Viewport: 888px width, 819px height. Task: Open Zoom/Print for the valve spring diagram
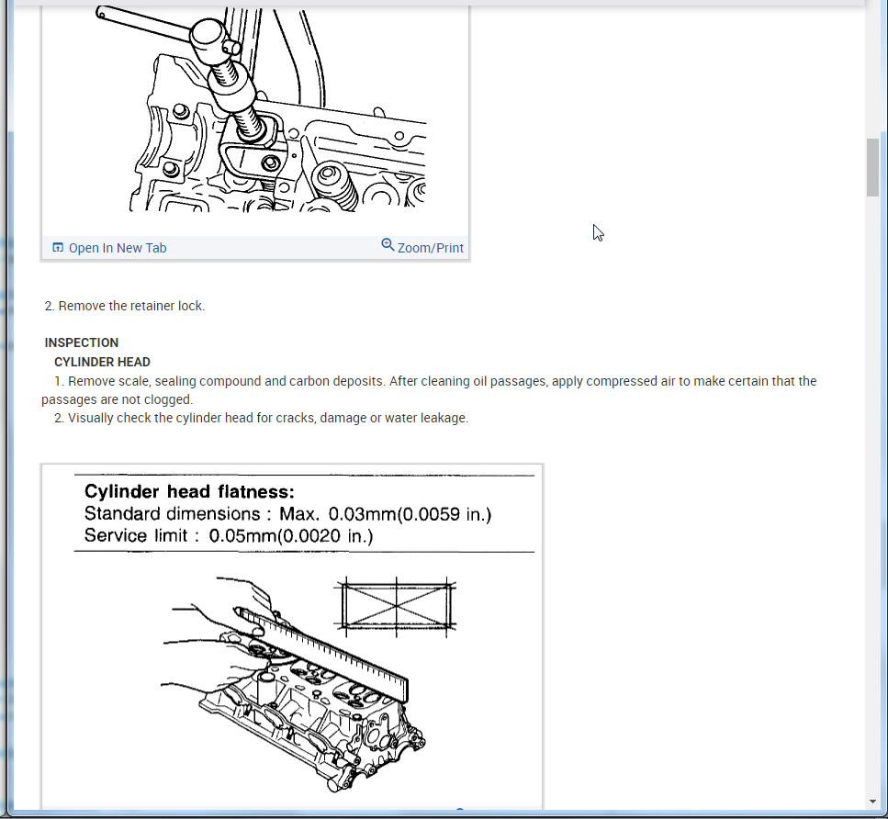422,246
